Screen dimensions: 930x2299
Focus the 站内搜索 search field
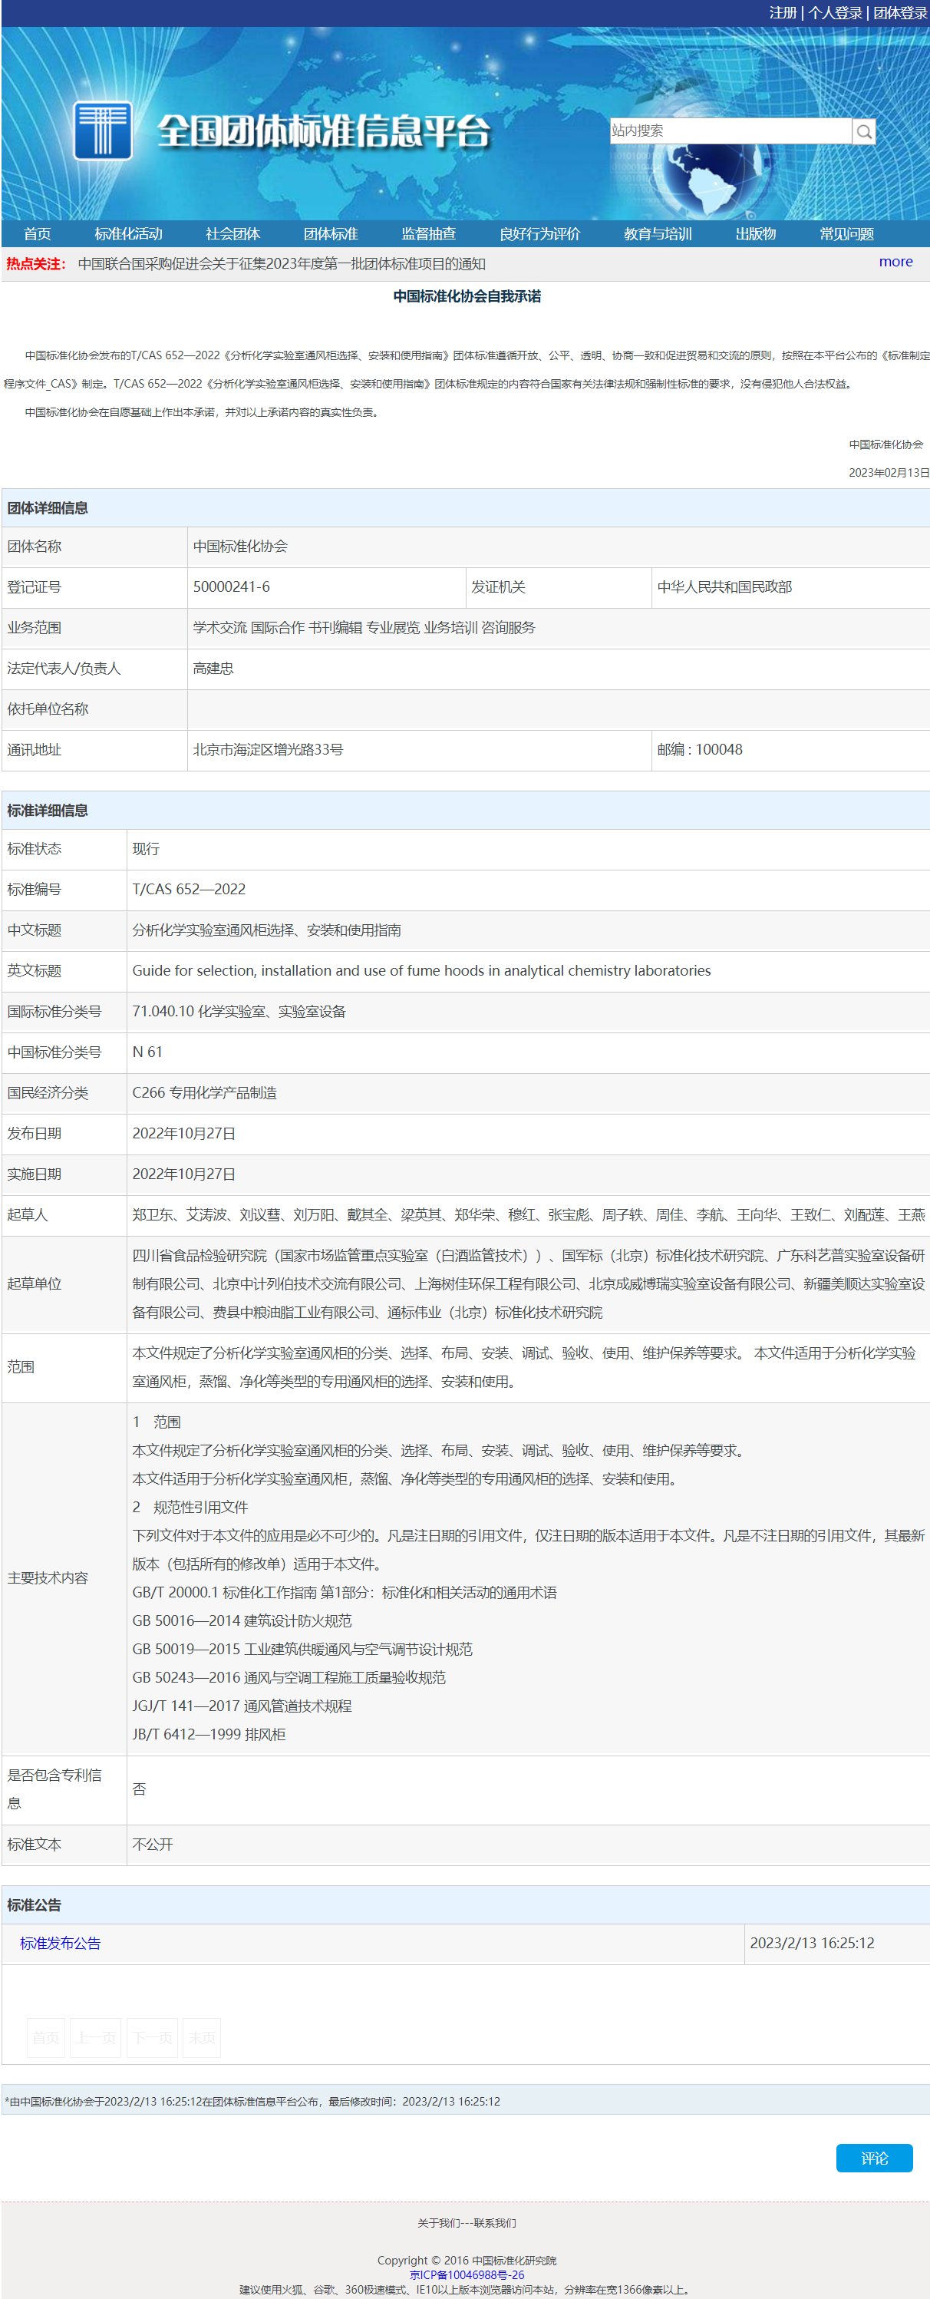coord(730,130)
